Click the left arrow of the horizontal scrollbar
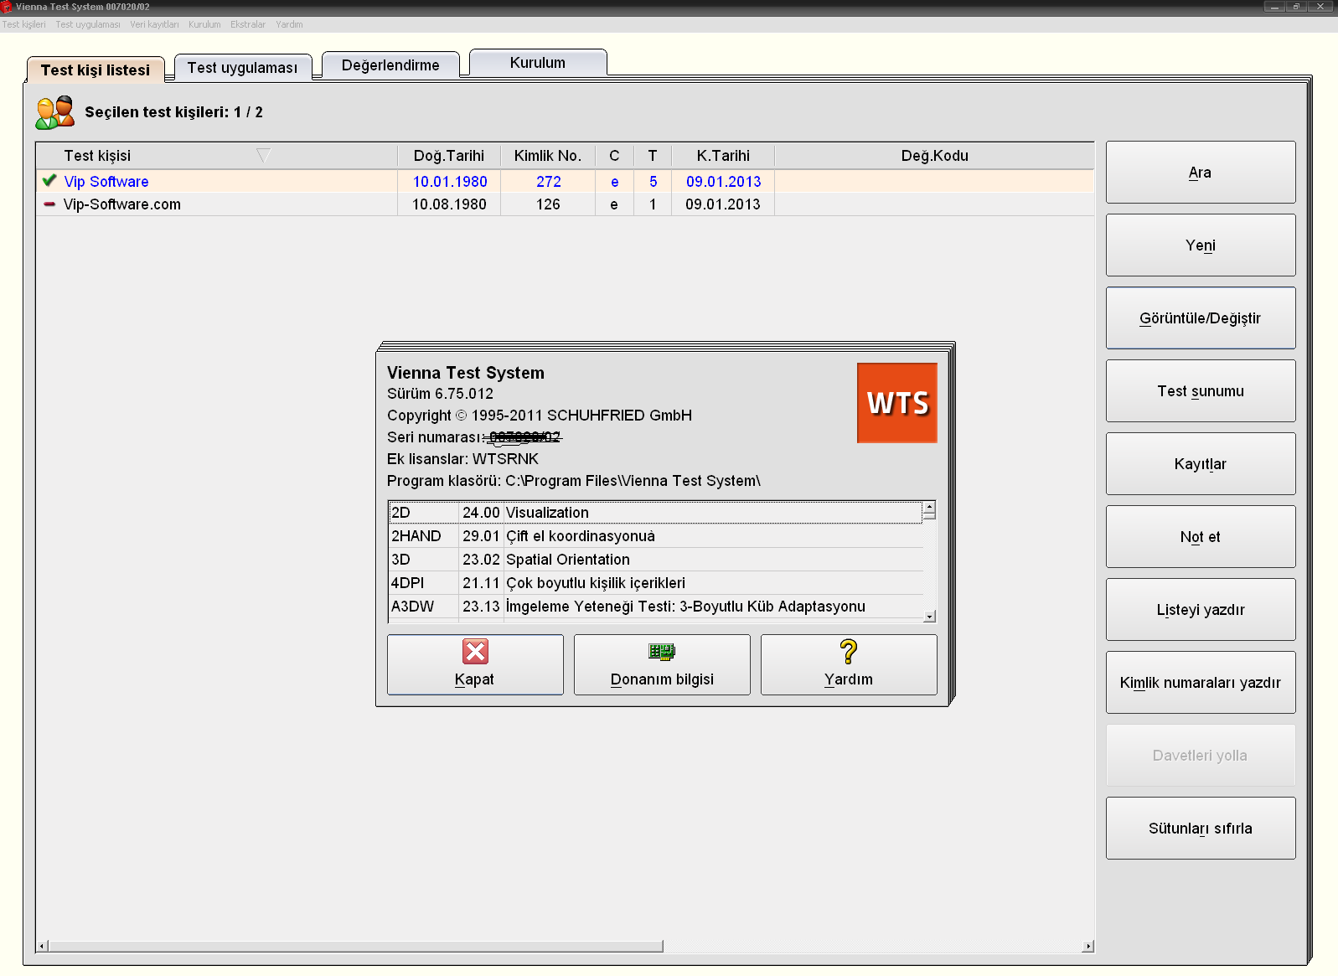 pyautogui.click(x=42, y=946)
